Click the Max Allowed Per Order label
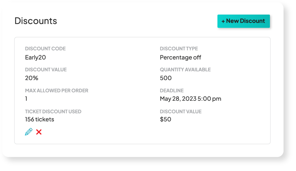The image size is (296, 171). pyautogui.click(x=57, y=90)
